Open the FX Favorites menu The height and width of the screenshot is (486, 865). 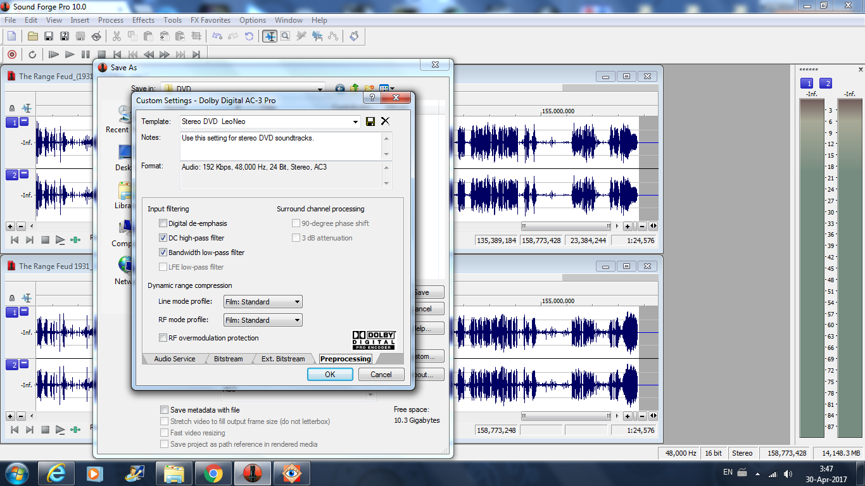[210, 20]
